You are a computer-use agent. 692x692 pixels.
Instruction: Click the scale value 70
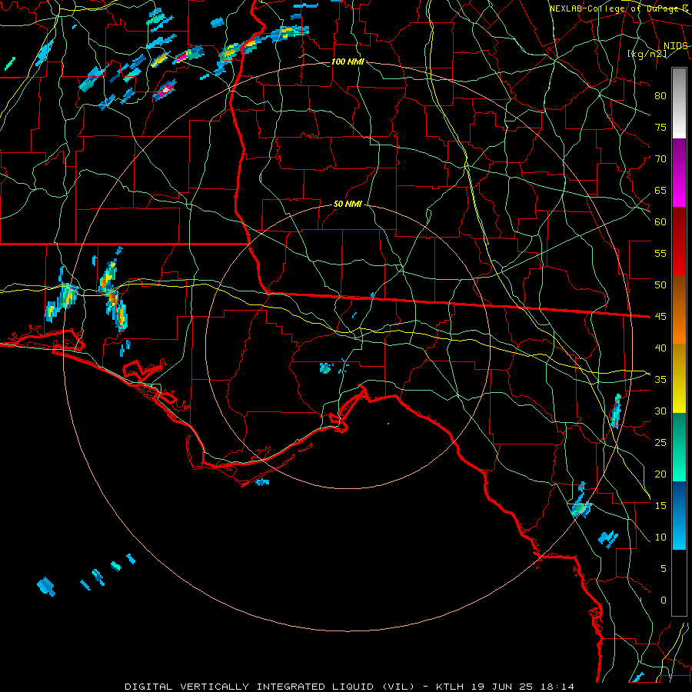pos(660,159)
